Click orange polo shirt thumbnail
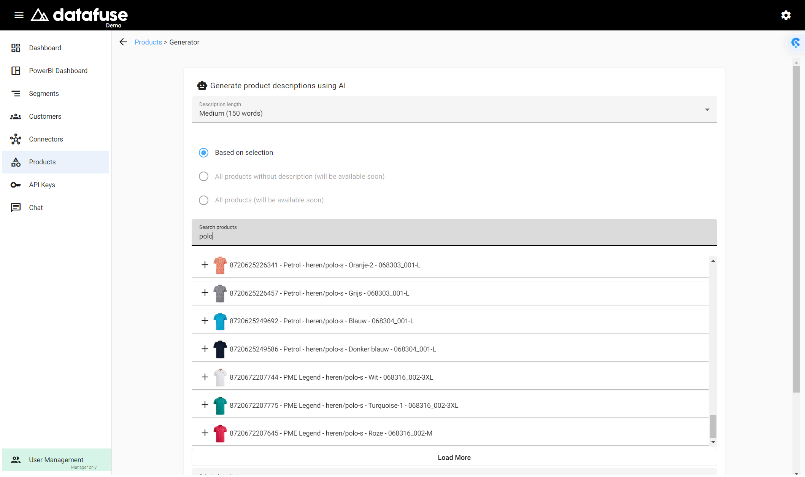Screen dimensions: 805x477 pos(220,265)
